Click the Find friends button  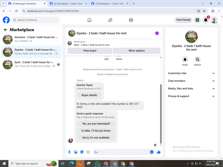183,20
